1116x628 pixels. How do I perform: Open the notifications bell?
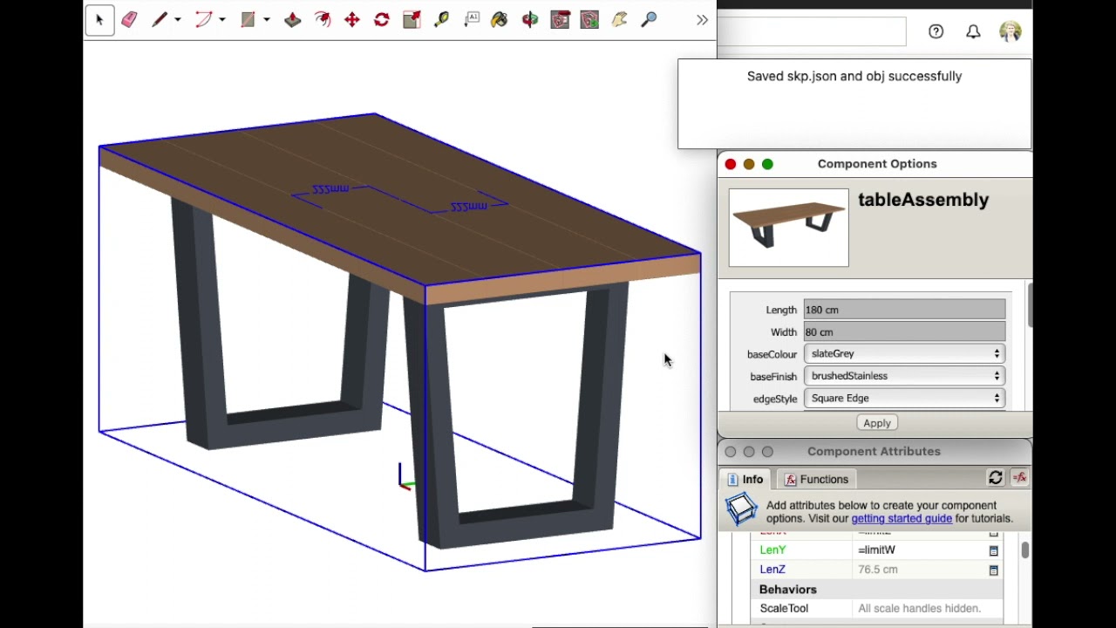coord(973,32)
